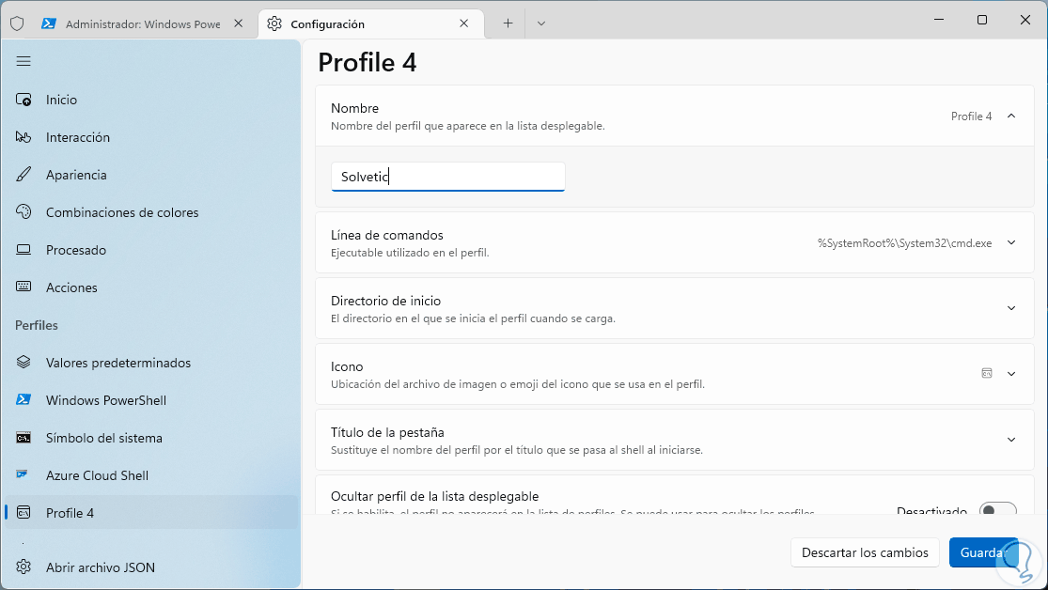Open the Acciones keyboard settings
The width and height of the screenshot is (1048, 590).
pos(71,287)
